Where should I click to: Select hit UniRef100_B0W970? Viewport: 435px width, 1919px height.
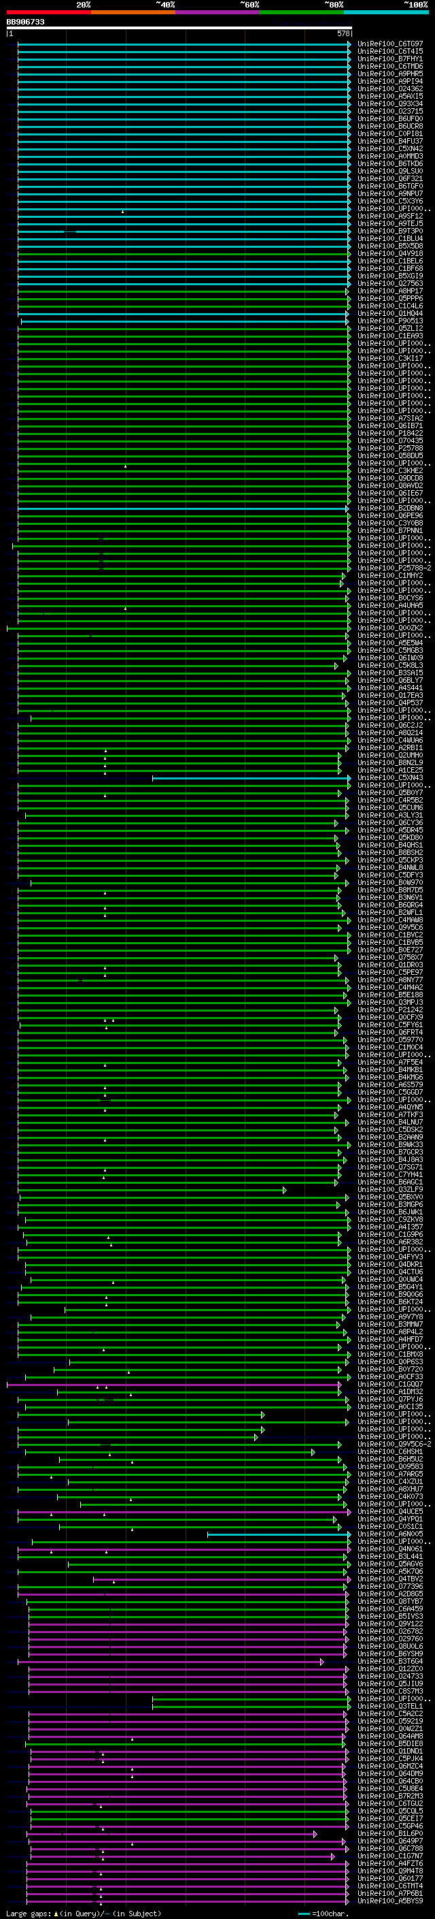[x=389, y=883]
